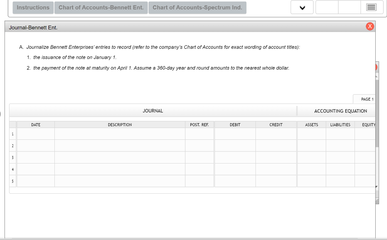
Task: Select the JOURNAL column header
Action: tap(153, 111)
